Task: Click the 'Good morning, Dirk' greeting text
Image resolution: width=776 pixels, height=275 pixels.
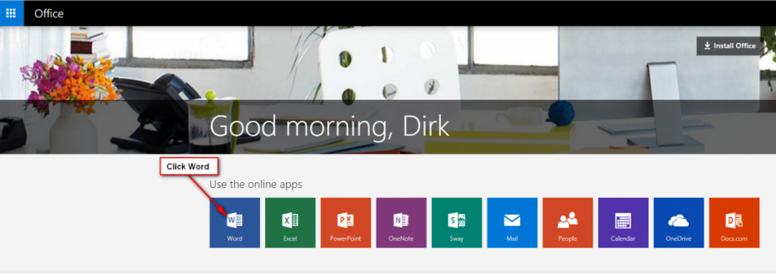Action: 330,127
